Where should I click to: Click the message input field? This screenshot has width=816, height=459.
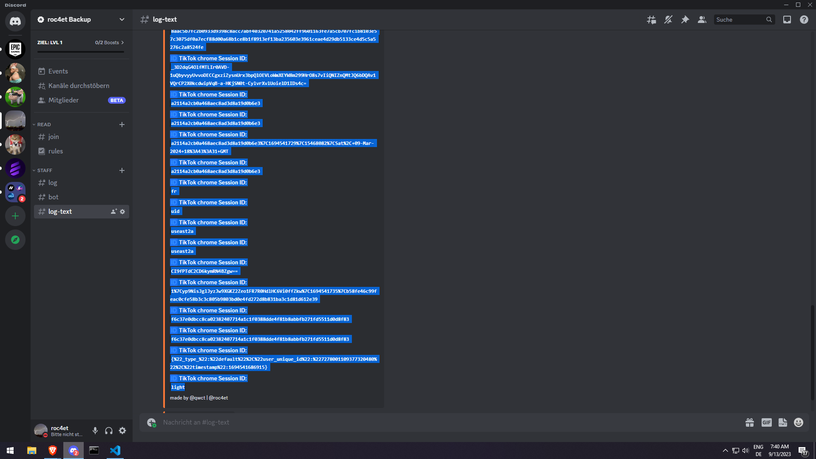425,422
